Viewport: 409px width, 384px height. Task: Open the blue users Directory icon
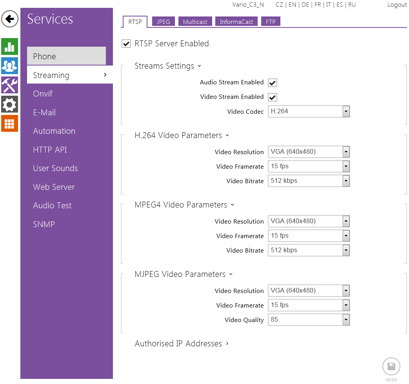(x=9, y=66)
